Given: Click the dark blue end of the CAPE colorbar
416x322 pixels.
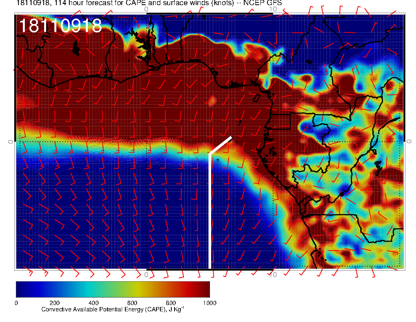Looking at the screenshot, I should (20, 289).
